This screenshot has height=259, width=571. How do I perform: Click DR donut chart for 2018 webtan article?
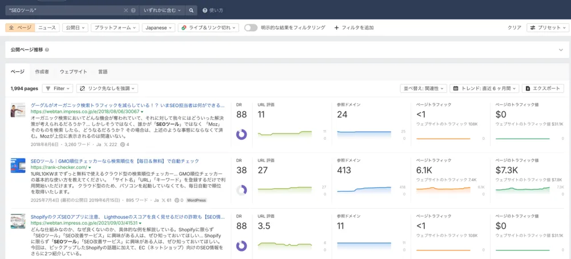242,134
